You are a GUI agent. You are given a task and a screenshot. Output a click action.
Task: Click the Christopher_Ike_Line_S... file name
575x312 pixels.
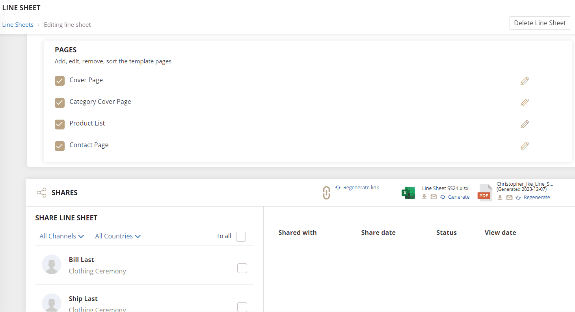(x=525, y=184)
